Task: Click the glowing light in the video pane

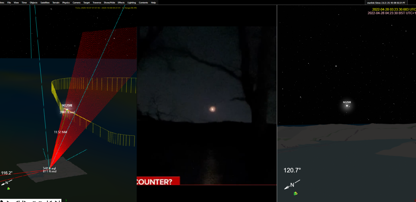Action: [x=212, y=109]
